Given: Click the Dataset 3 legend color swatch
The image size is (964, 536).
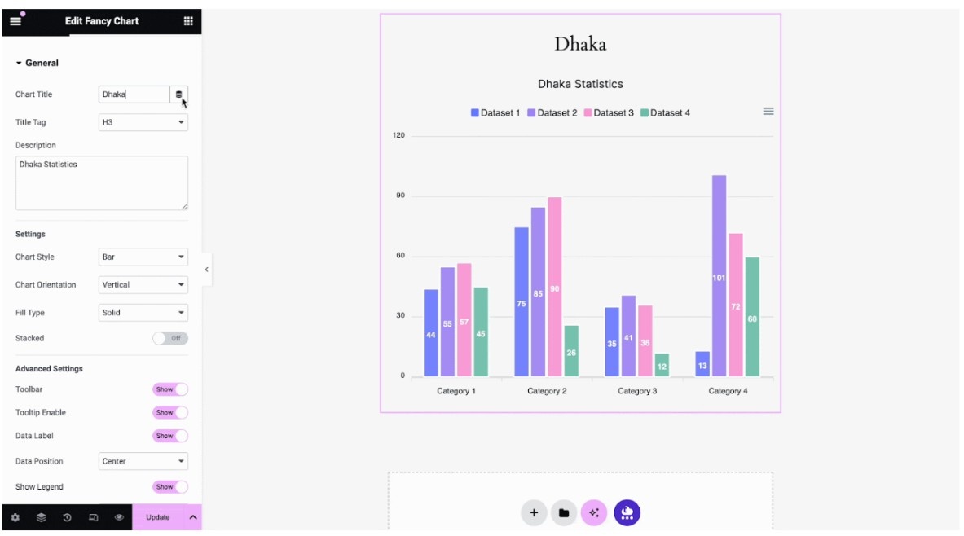Looking at the screenshot, I should 588,113.
